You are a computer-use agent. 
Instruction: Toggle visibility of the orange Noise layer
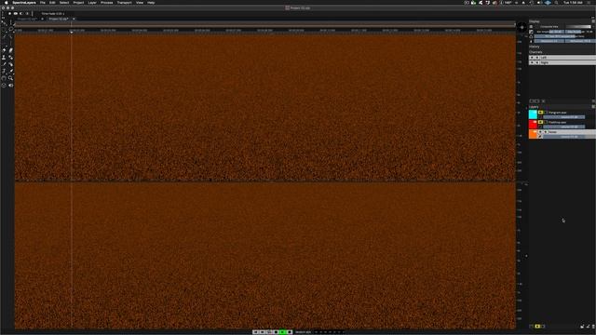(540, 132)
